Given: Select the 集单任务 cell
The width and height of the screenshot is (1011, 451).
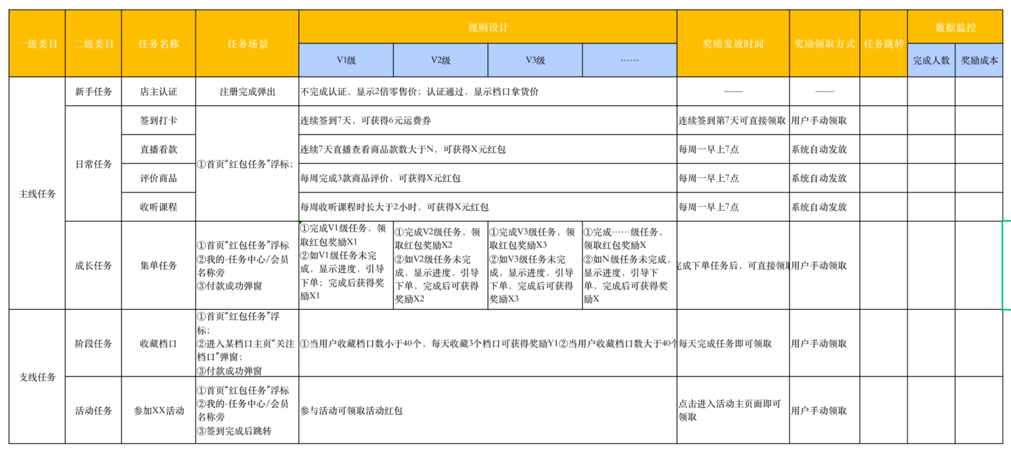Looking at the screenshot, I should pos(158,265).
